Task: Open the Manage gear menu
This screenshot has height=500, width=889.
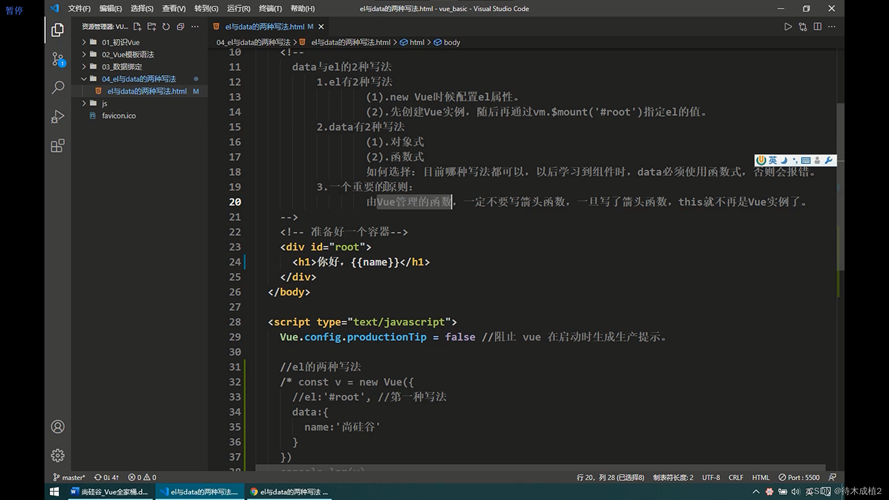Action: 57,455
